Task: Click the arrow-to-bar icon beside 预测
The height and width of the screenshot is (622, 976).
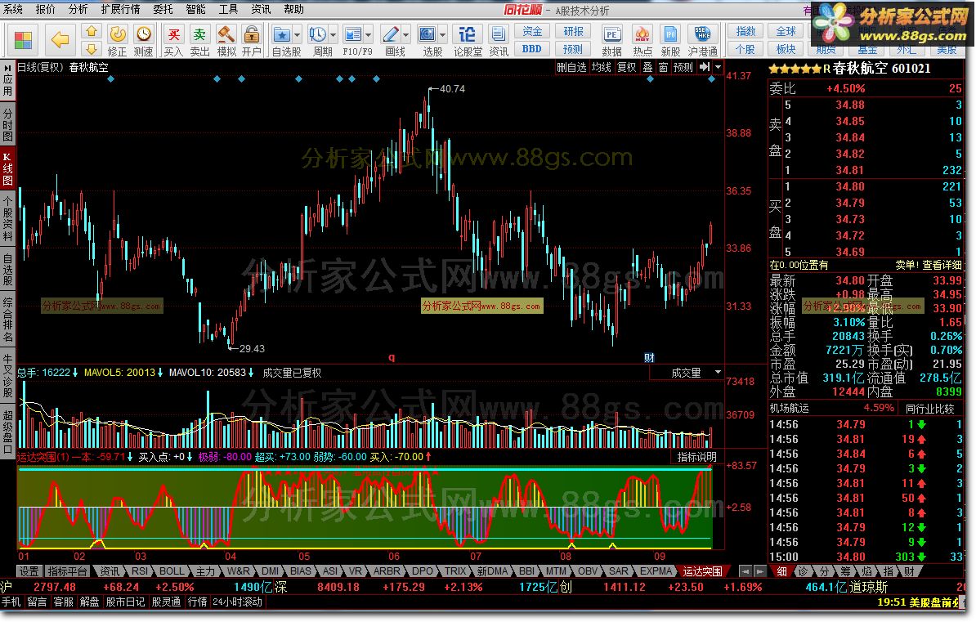Action: [x=704, y=67]
